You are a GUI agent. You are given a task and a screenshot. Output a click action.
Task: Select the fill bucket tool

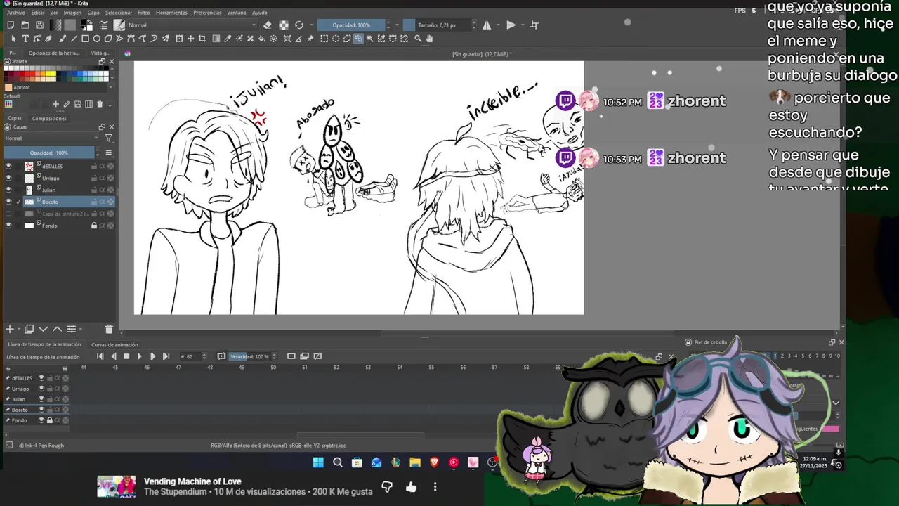261,39
